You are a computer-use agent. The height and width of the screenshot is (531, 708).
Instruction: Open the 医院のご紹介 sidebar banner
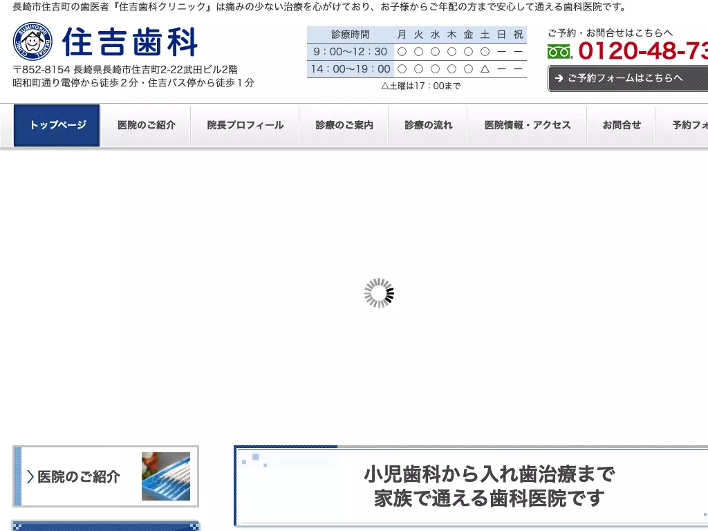click(x=106, y=476)
